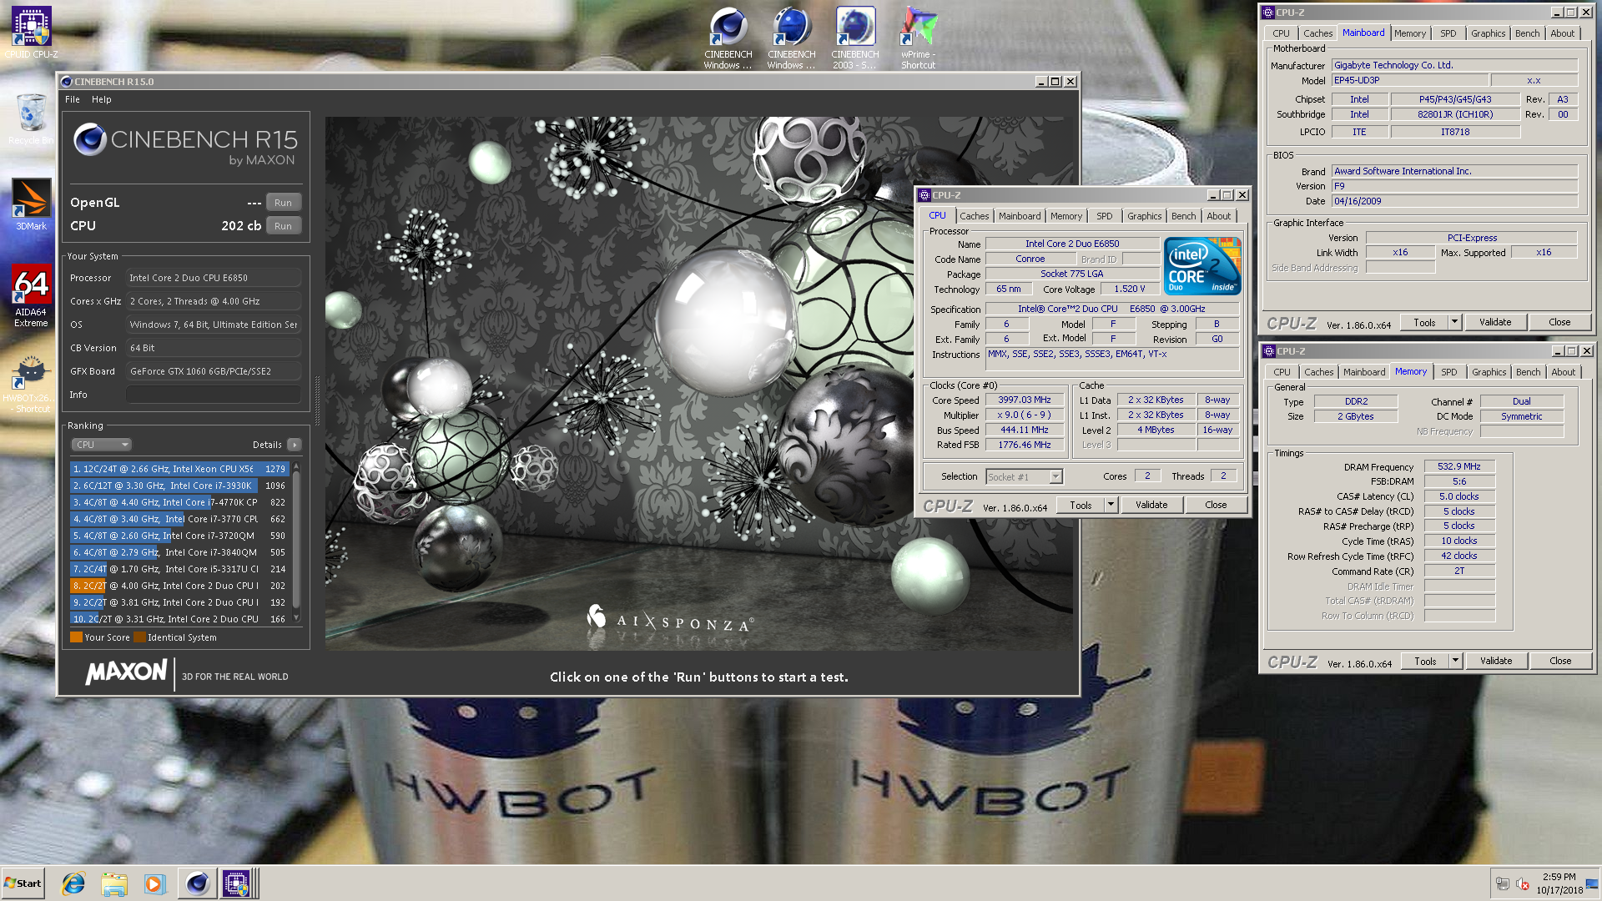Open the CINEBENCH 2003 desktop shortcut
The image size is (1602, 901).
[855, 38]
